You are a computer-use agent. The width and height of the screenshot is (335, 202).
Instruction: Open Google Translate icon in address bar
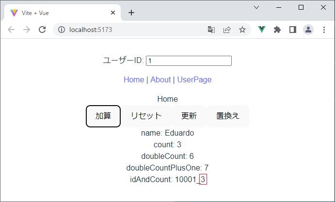pos(211,30)
